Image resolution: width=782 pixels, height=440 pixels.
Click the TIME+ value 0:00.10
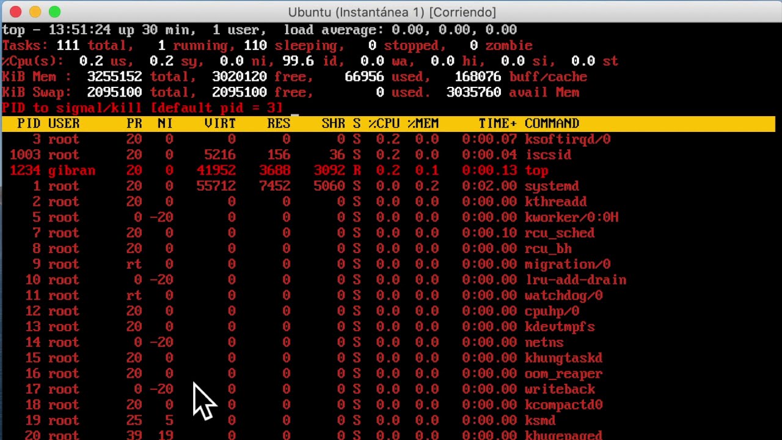(x=489, y=233)
